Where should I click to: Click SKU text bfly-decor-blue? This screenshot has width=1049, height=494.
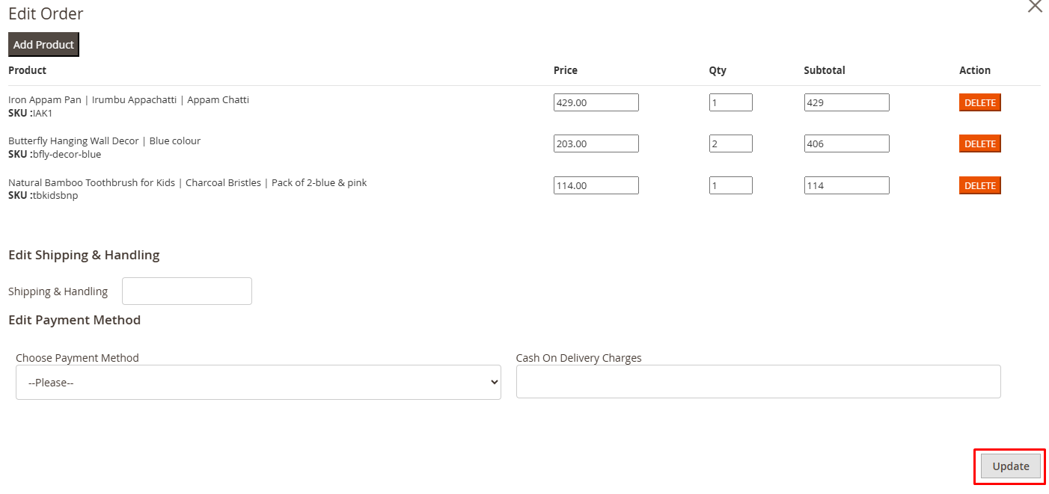click(x=67, y=155)
